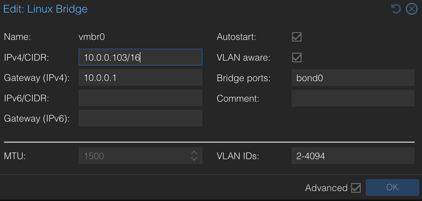Viewport: 422px width, 201px height.
Task: Click inside the IPv4/CIDR field
Action: (x=140, y=57)
